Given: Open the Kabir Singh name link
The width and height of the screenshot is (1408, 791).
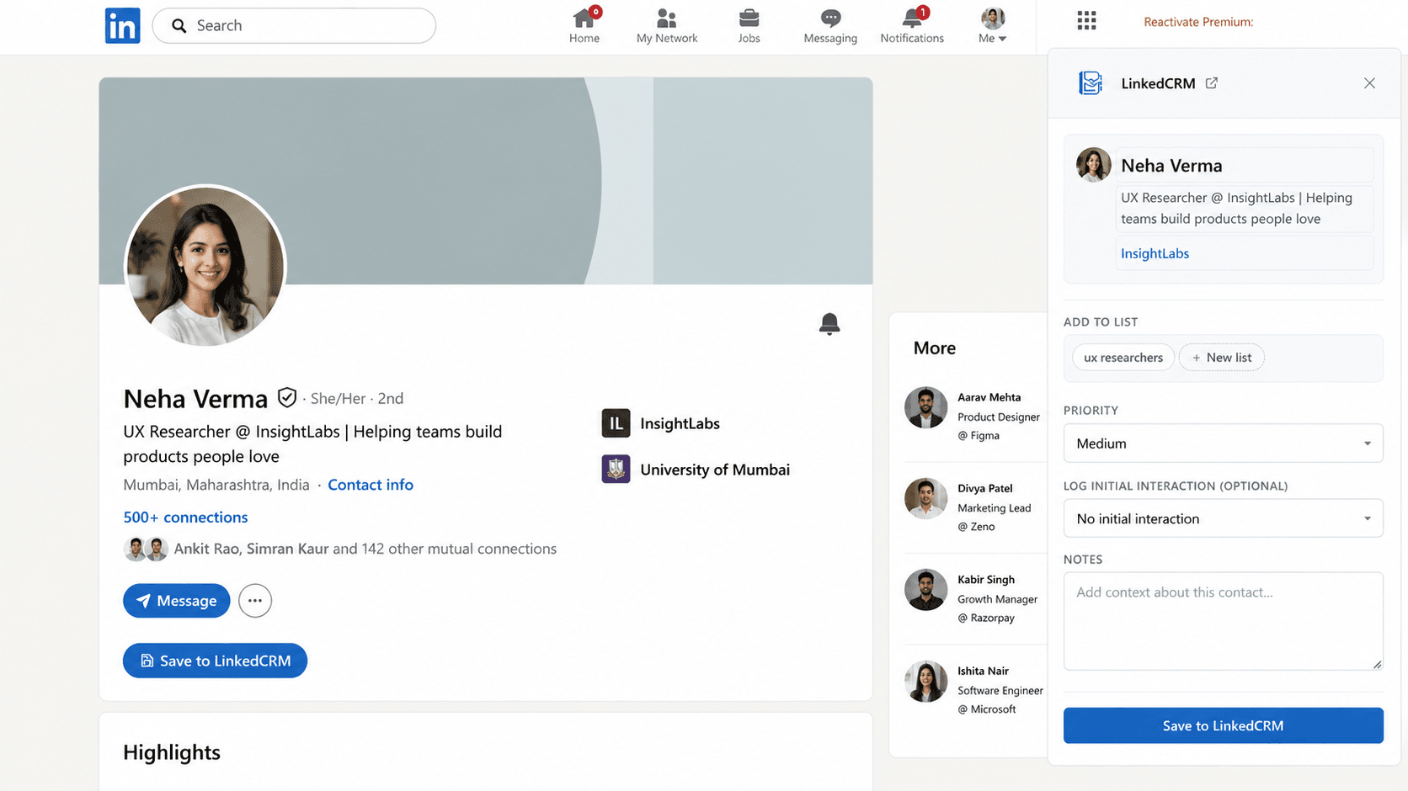Looking at the screenshot, I should coord(986,580).
